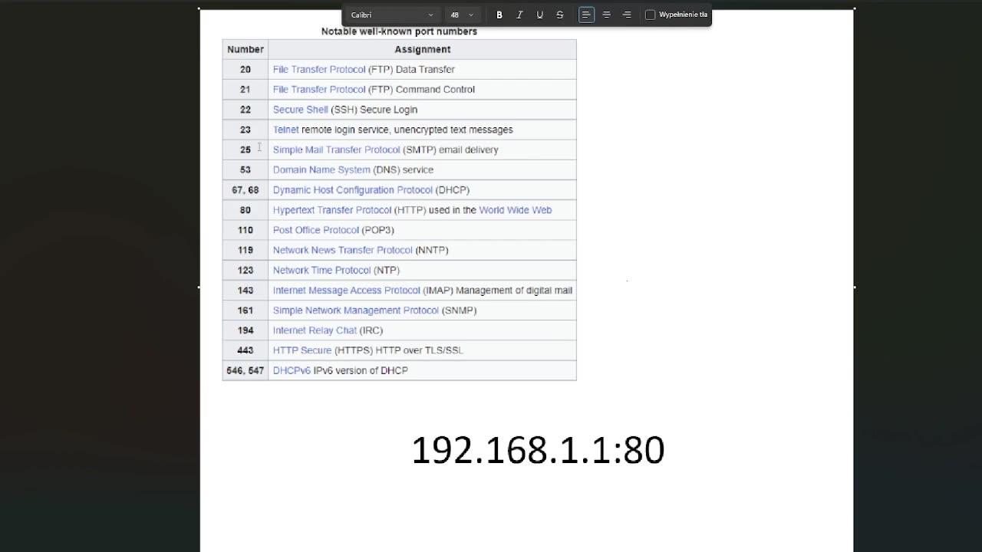Click the 192.168.1.1:80 text box
This screenshot has width=982, height=552.
pyautogui.click(x=538, y=450)
